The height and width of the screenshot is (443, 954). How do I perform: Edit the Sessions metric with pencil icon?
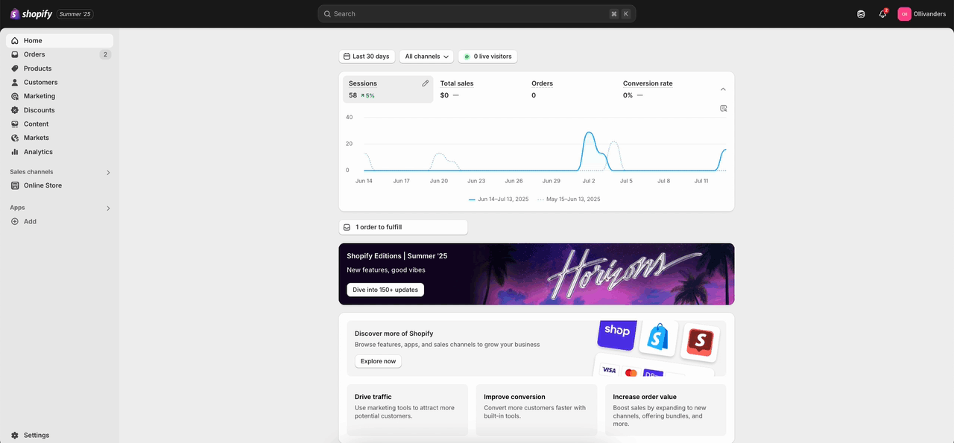[x=426, y=83]
